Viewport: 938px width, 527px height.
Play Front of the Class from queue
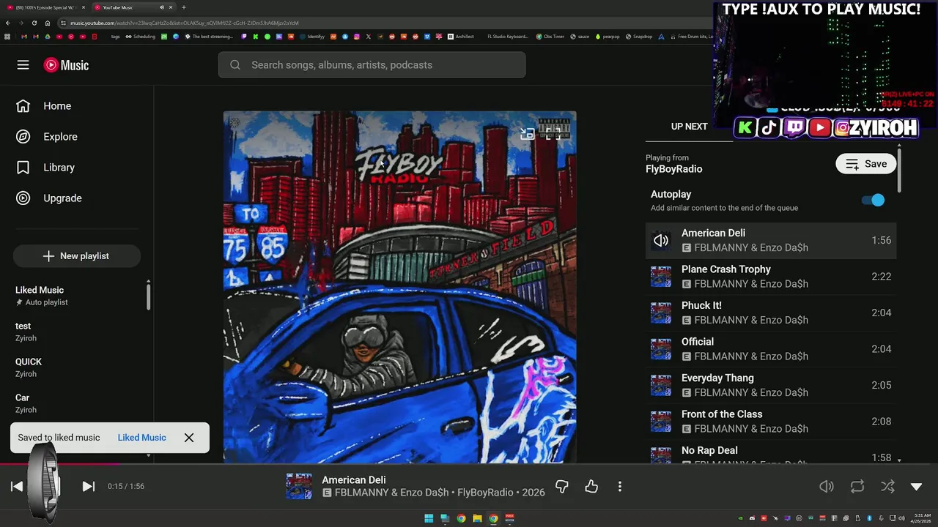pyautogui.click(x=771, y=422)
